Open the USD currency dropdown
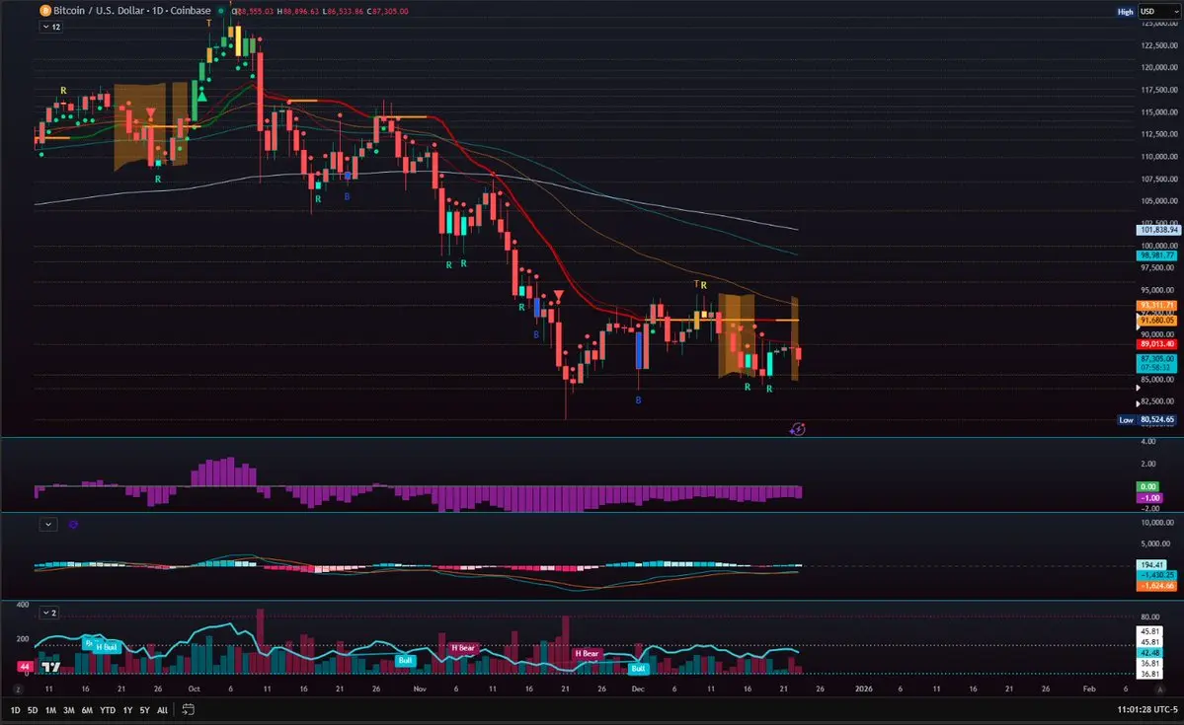The image size is (1184, 725). tap(1158, 11)
